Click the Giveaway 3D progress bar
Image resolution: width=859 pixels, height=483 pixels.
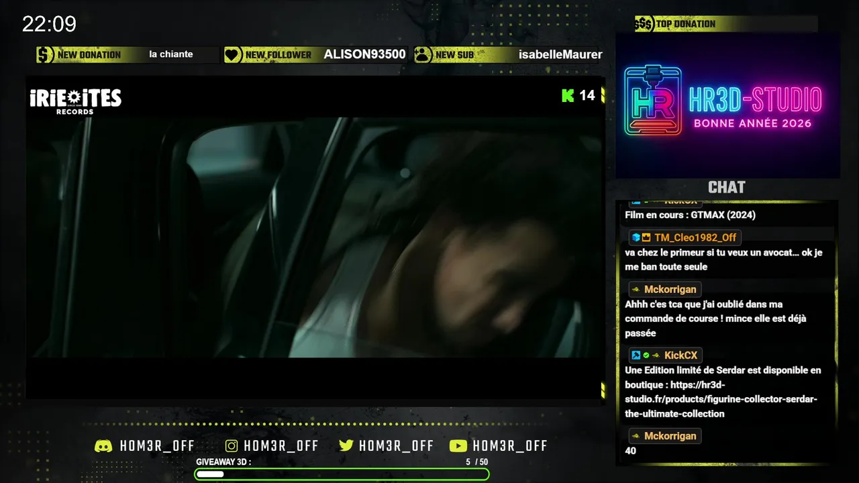(x=342, y=474)
